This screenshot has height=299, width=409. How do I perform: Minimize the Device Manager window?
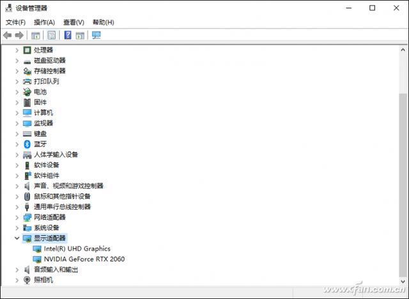(349, 8)
